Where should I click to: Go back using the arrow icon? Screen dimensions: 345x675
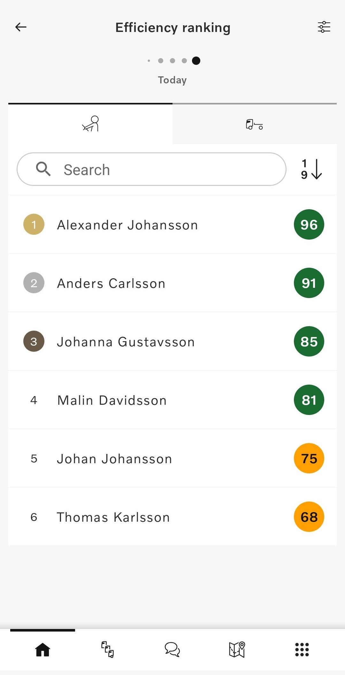click(x=21, y=27)
